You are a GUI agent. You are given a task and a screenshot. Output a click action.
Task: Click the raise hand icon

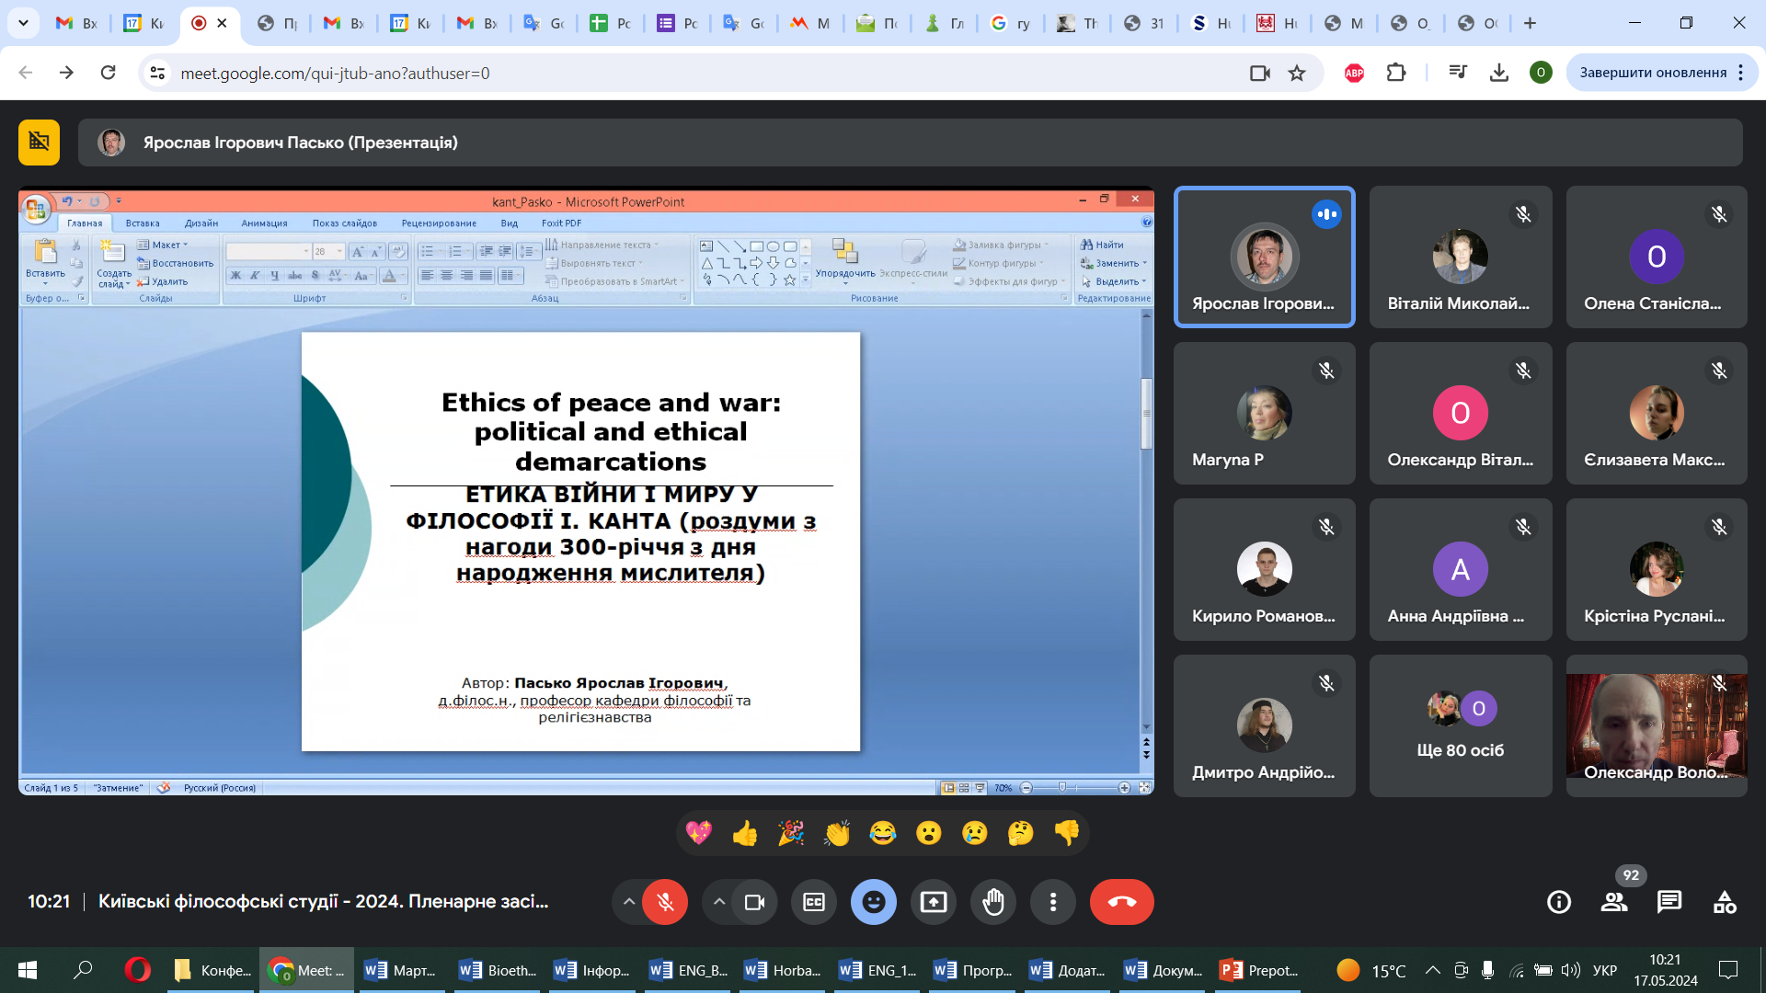click(993, 902)
